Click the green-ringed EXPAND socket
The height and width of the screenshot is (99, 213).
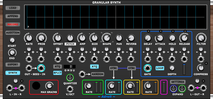click(x=182, y=89)
